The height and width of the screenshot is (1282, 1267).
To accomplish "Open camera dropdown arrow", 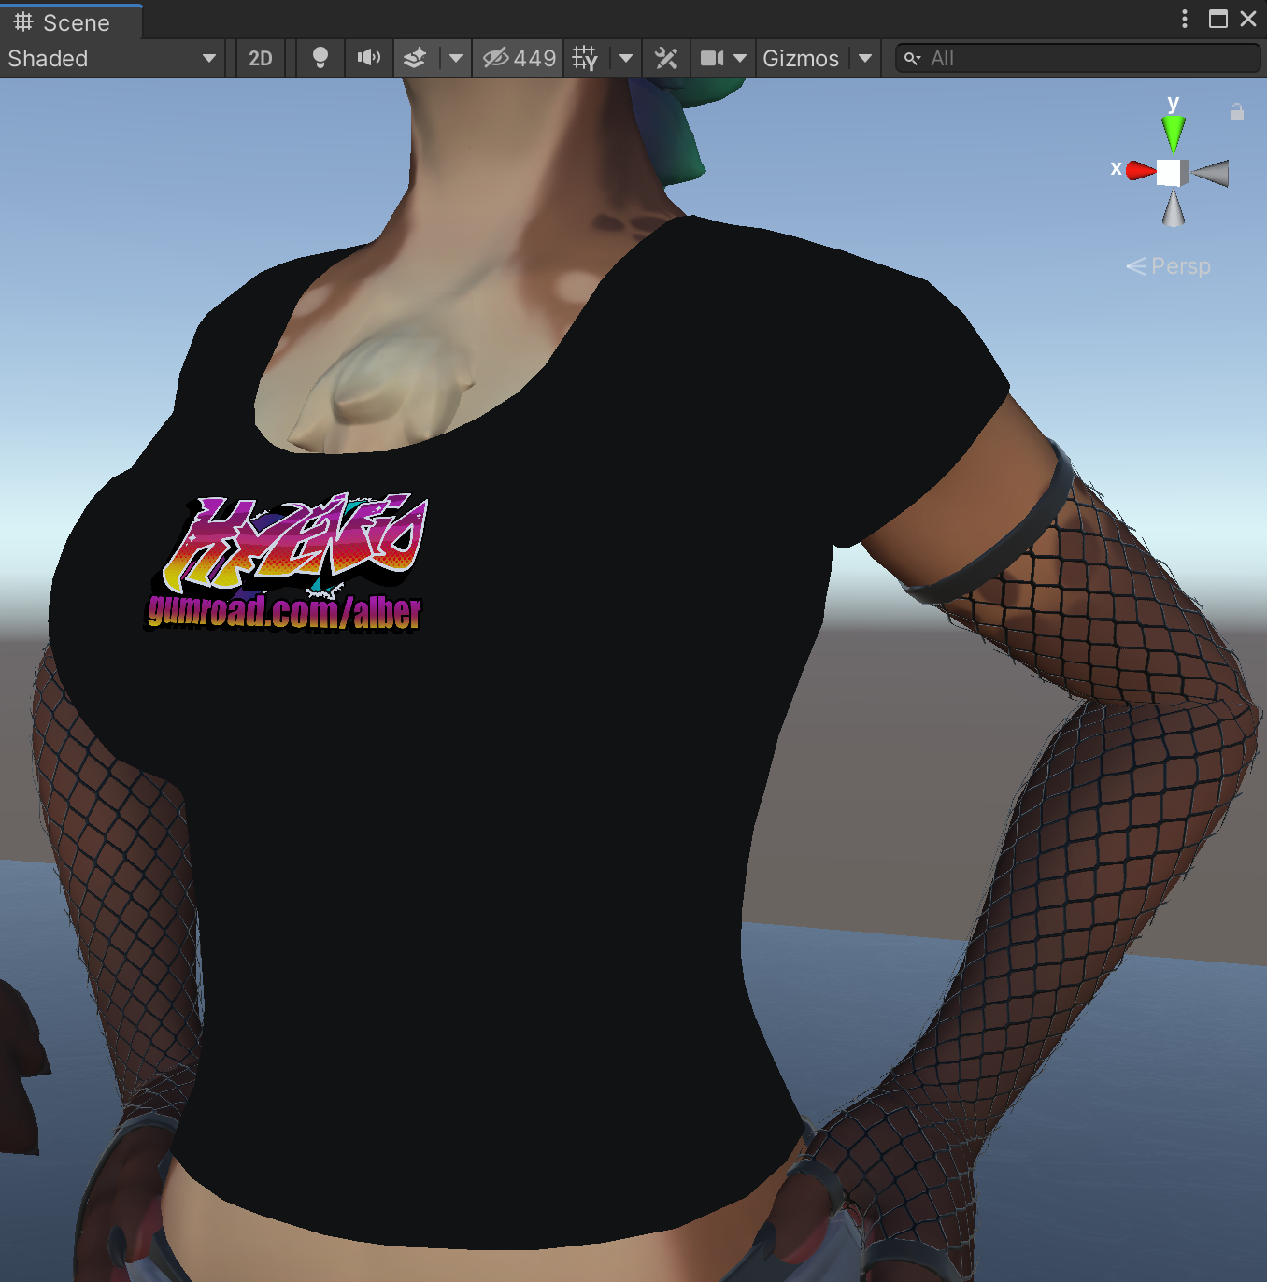I will coord(740,58).
